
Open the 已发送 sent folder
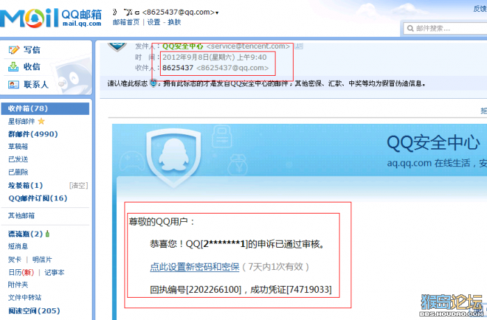pos(18,159)
